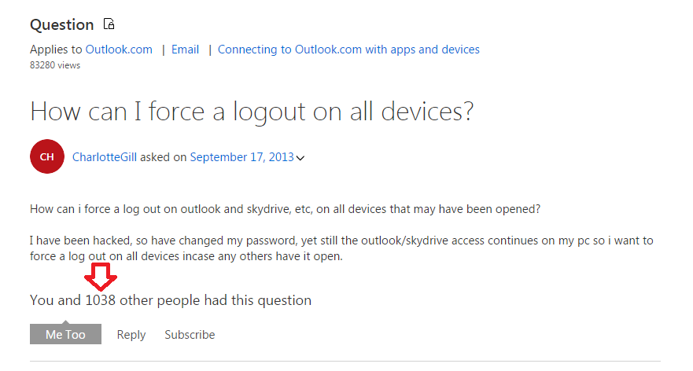
Task: Subscribe to this question thread
Action: (190, 335)
